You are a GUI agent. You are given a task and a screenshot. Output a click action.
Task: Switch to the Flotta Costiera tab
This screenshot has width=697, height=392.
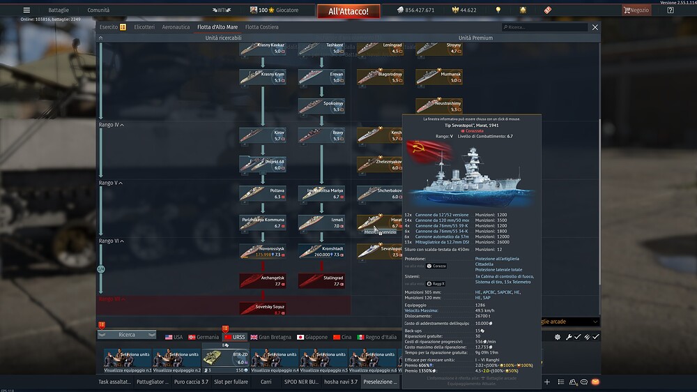pyautogui.click(x=262, y=27)
